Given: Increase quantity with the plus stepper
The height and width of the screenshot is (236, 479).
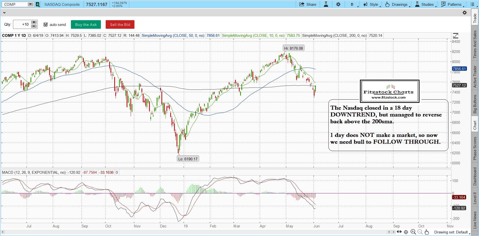Looking at the screenshot, I should (x=34, y=22).
